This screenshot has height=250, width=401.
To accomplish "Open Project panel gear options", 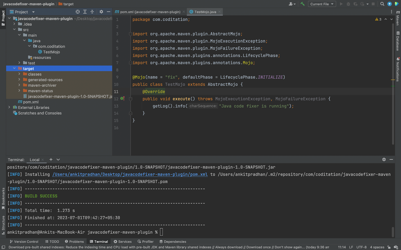I will click(x=101, y=12).
